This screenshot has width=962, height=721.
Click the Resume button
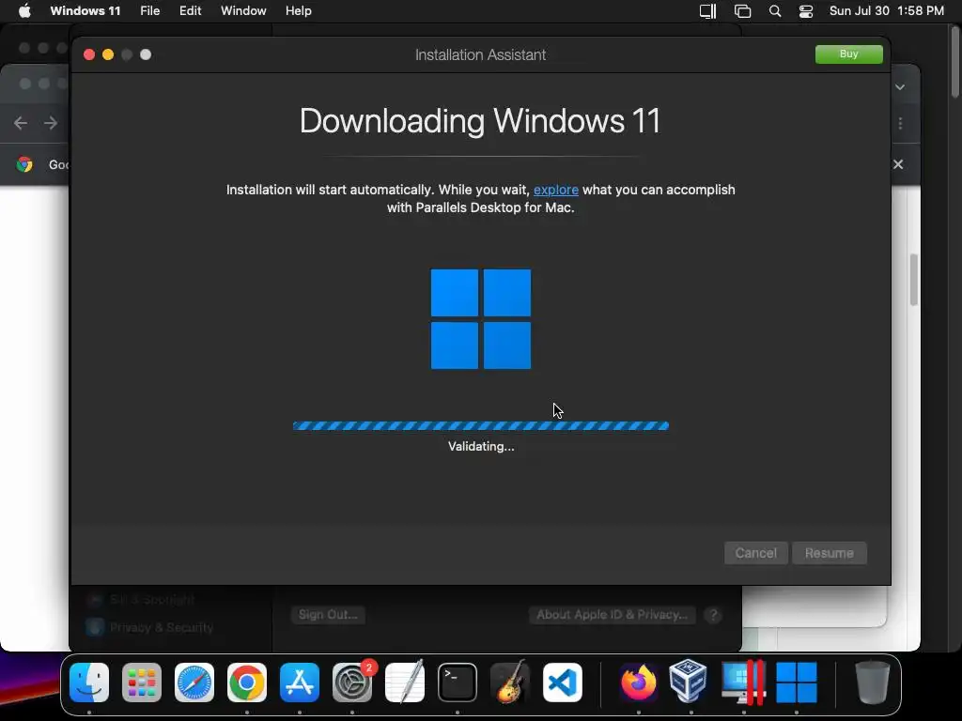829,553
